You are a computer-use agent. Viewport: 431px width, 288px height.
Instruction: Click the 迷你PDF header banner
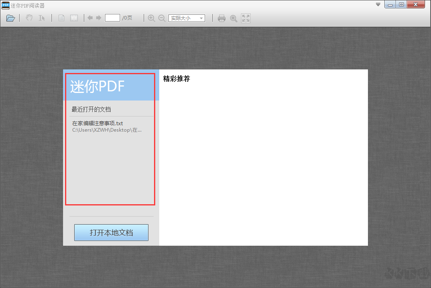110,87
